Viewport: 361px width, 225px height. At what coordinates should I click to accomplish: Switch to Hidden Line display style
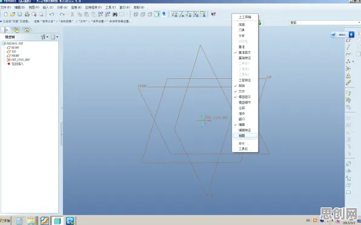(x=143, y=15)
